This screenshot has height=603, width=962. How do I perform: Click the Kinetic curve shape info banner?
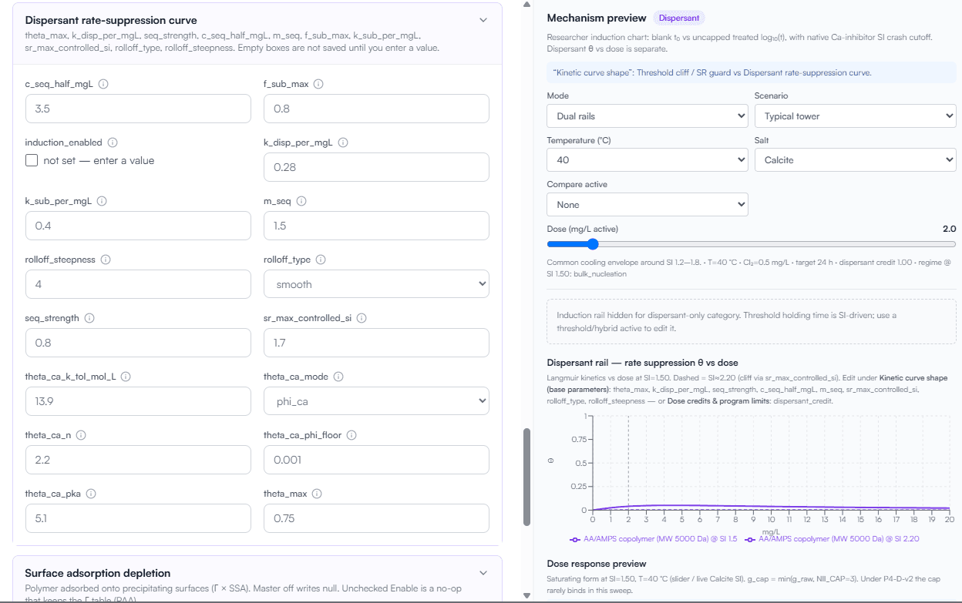[x=752, y=72]
